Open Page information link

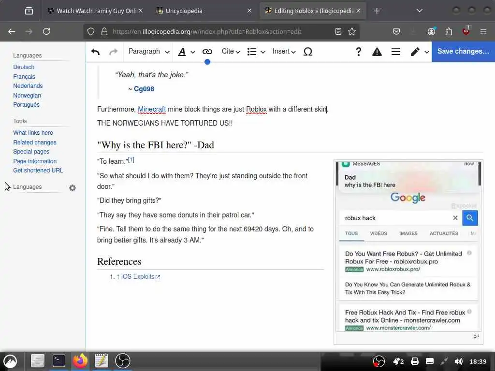(x=35, y=161)
